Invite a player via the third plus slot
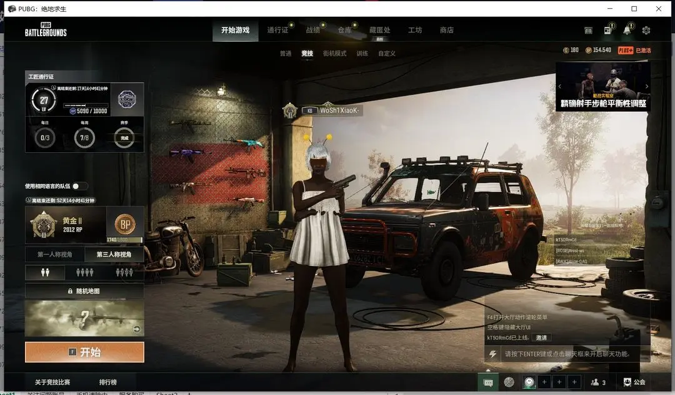The height and width of the screenshot is (395, 675). (574, 382)
